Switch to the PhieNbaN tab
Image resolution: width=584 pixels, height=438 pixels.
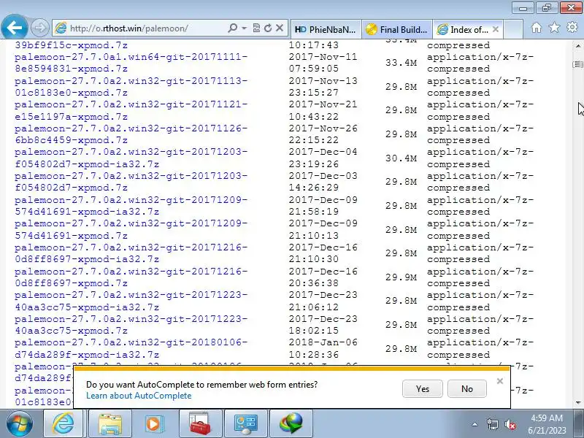point(326,29)
